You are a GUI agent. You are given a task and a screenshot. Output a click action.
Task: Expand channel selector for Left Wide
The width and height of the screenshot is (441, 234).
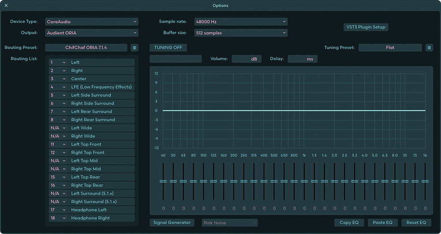click(64, 128)
